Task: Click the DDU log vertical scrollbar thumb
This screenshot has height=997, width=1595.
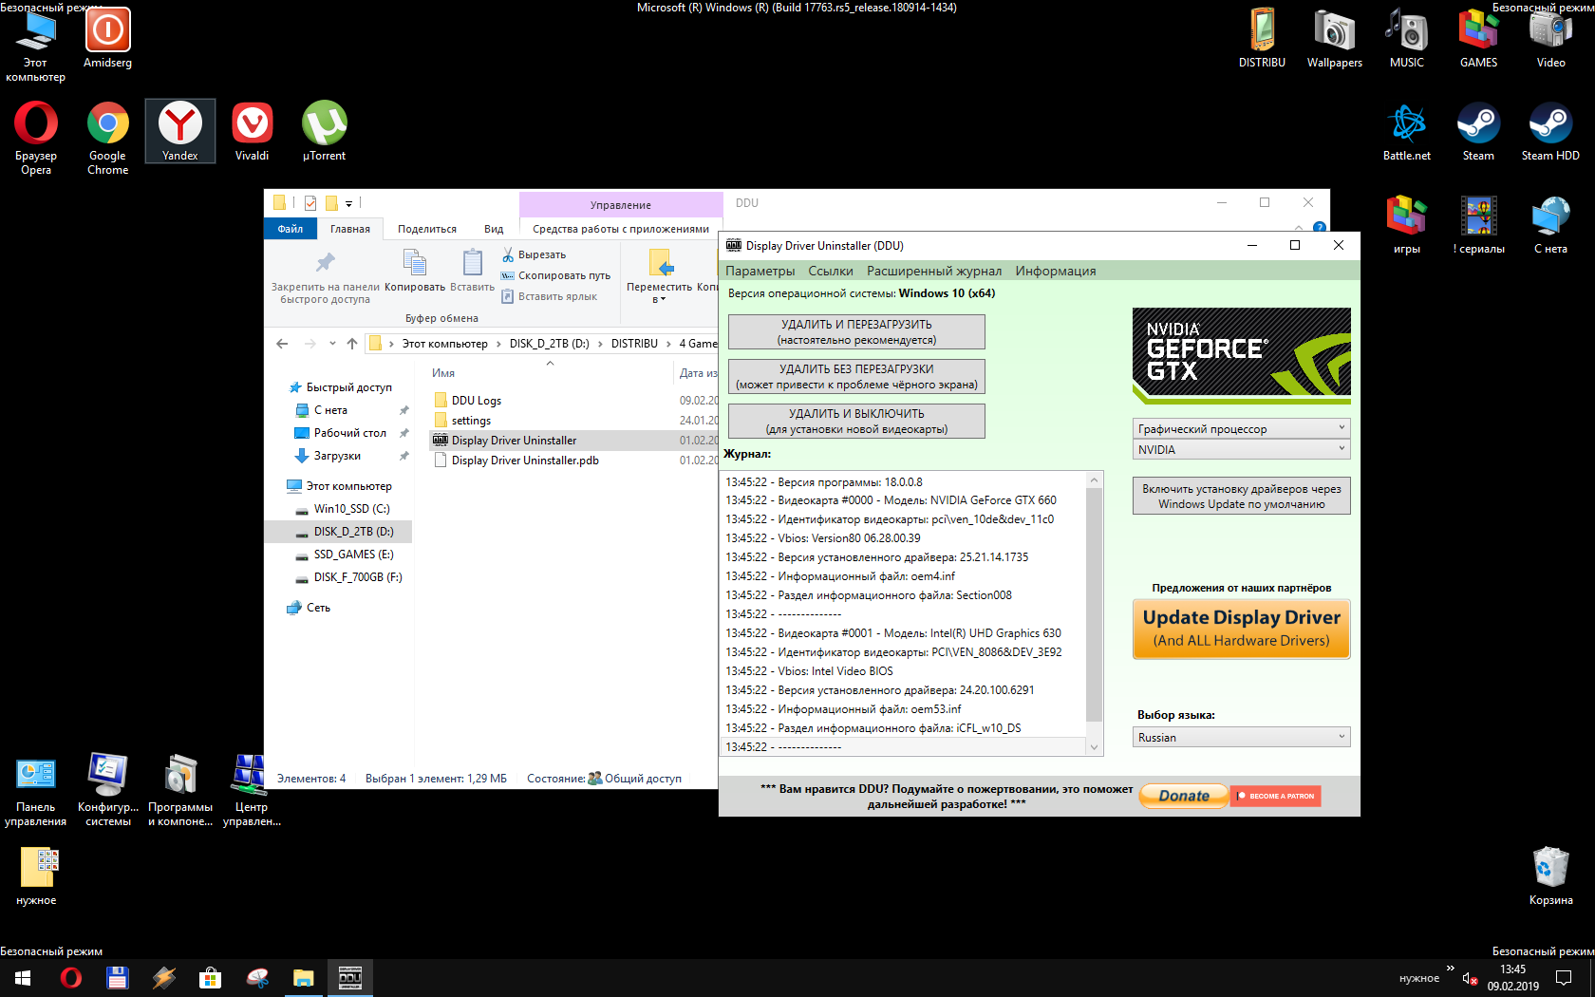Action: 1094,604
